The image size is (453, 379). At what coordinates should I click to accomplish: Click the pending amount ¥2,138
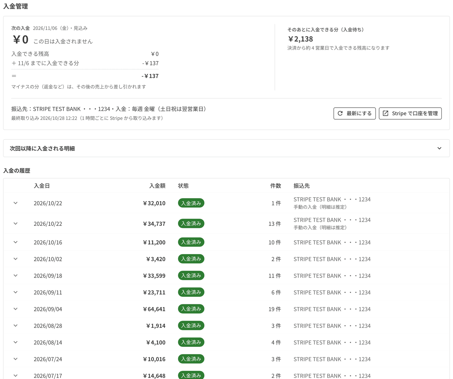point(300,39)
